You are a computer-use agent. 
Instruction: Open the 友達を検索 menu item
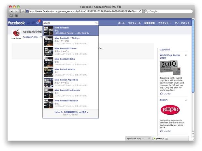(149, 23)
